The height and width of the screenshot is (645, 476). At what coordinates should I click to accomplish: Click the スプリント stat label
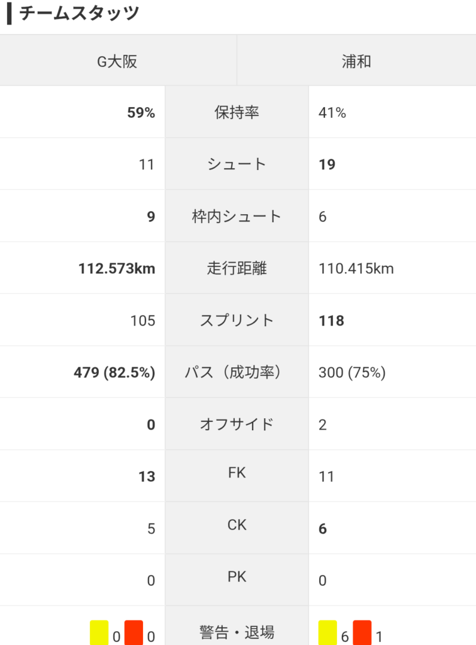[237, 320]
